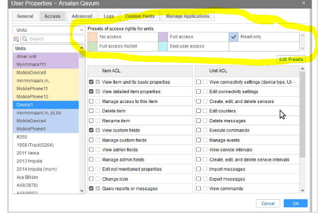The height and width of the screenshot is (215, 321).
Task: Select the Read only preset checkmark icon
Action: (x=235, y=37)
